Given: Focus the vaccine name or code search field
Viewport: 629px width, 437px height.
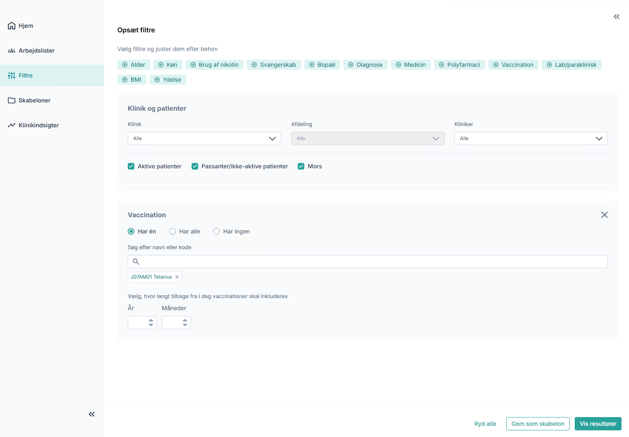Looking at the screenshot, I should 368,262.
